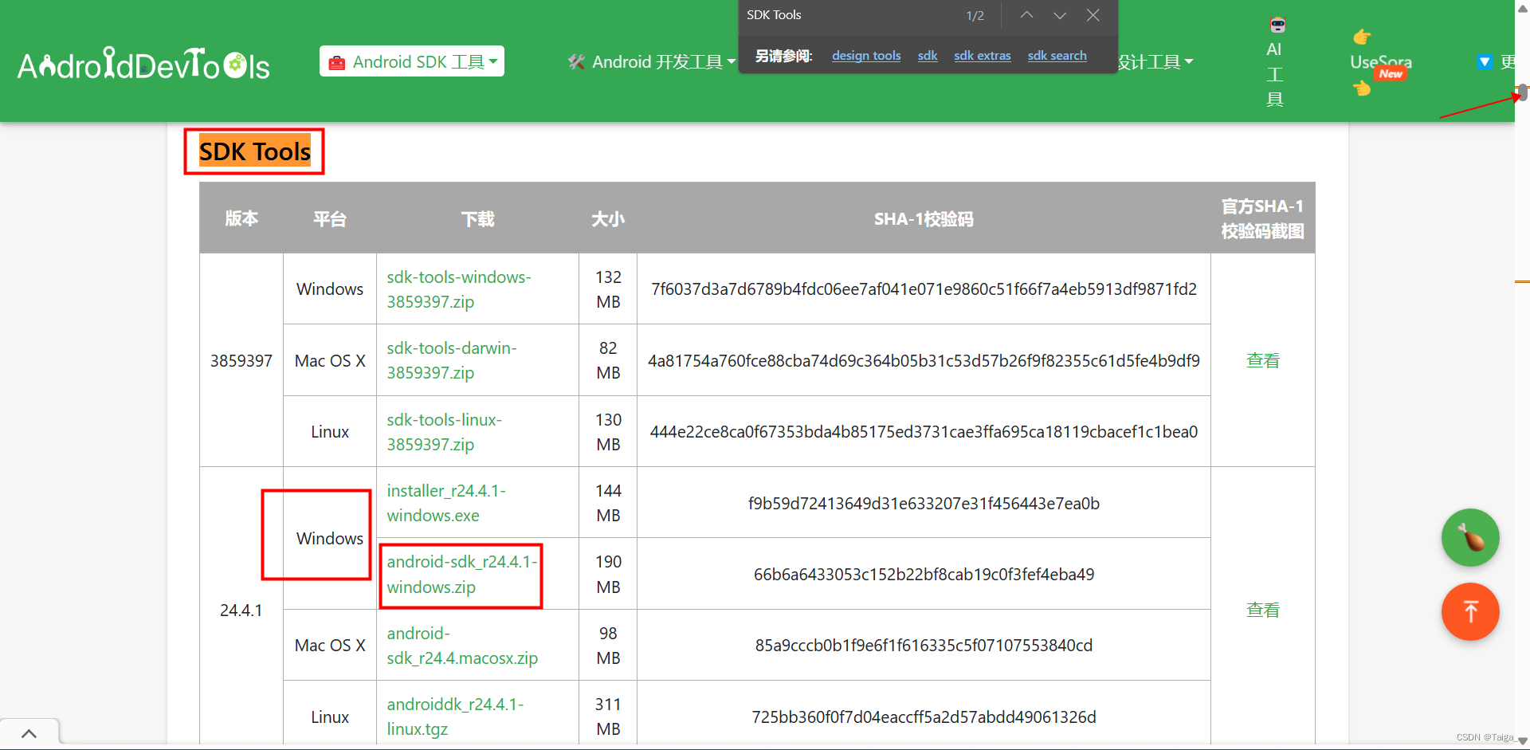Open the sdk suggestion link
This screenshot has height=750, width=1530.
(x=928, y=56)
